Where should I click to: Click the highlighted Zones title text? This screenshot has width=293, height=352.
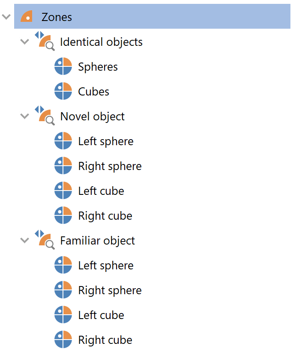[56, 17]
